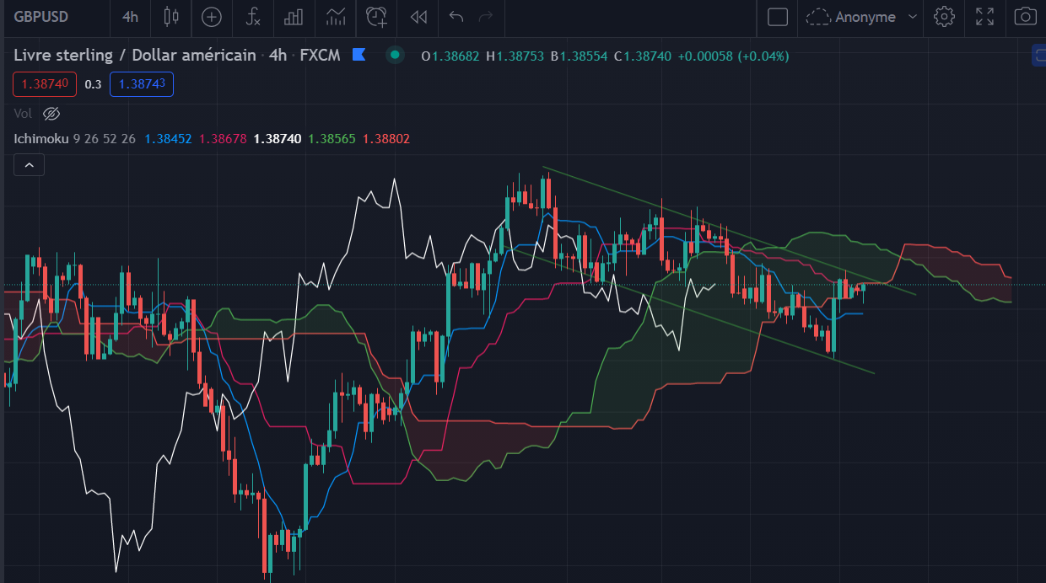Click the close price C1.38740
Image resolution: width=1046 pixels, height=583 pixels.
point(643,56)
